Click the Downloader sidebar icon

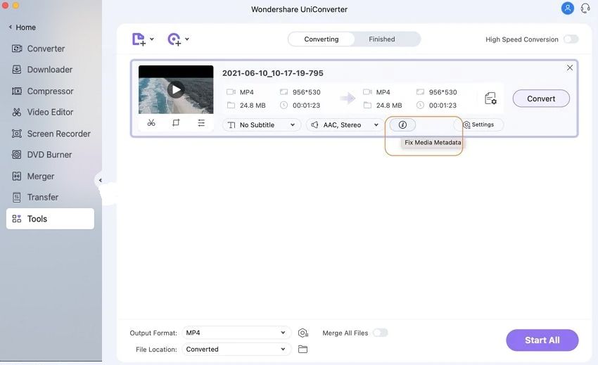pyautogui.click(x=17, y=70)
